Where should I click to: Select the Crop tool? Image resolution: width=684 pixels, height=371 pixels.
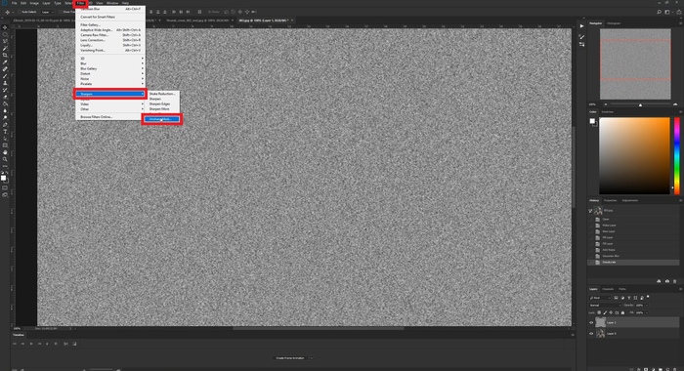pyautogui.click(x=5, y=55)
